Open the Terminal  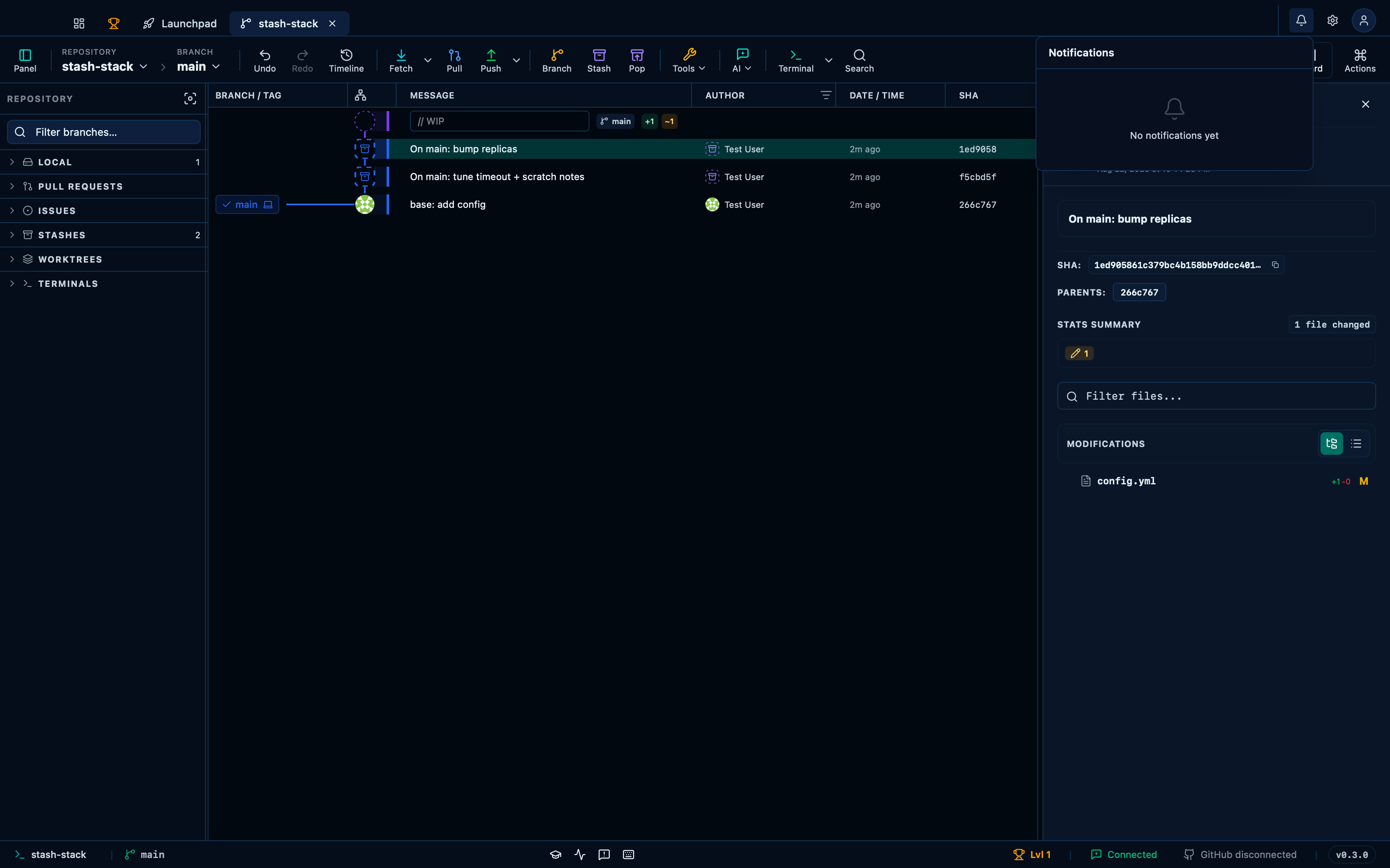tap(795, 60)
